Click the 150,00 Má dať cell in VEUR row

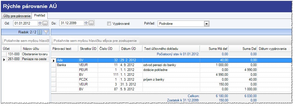[x=214, y=84]
